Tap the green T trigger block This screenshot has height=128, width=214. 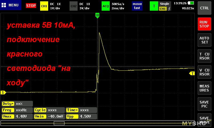click(x=154, y=6)
